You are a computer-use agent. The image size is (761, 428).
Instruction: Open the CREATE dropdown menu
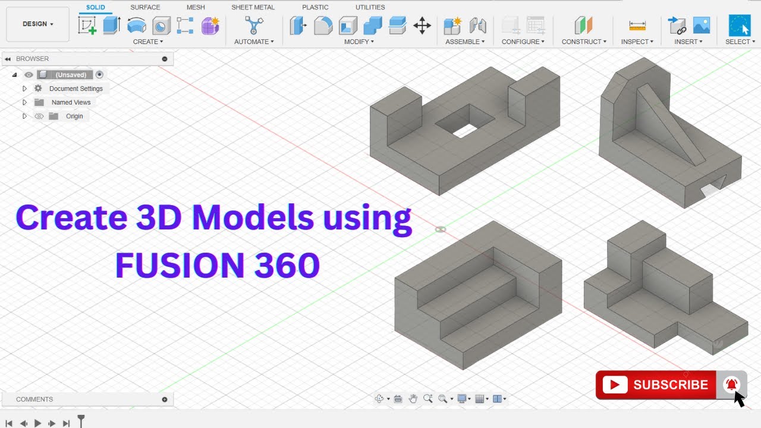[x=148, y=42]
